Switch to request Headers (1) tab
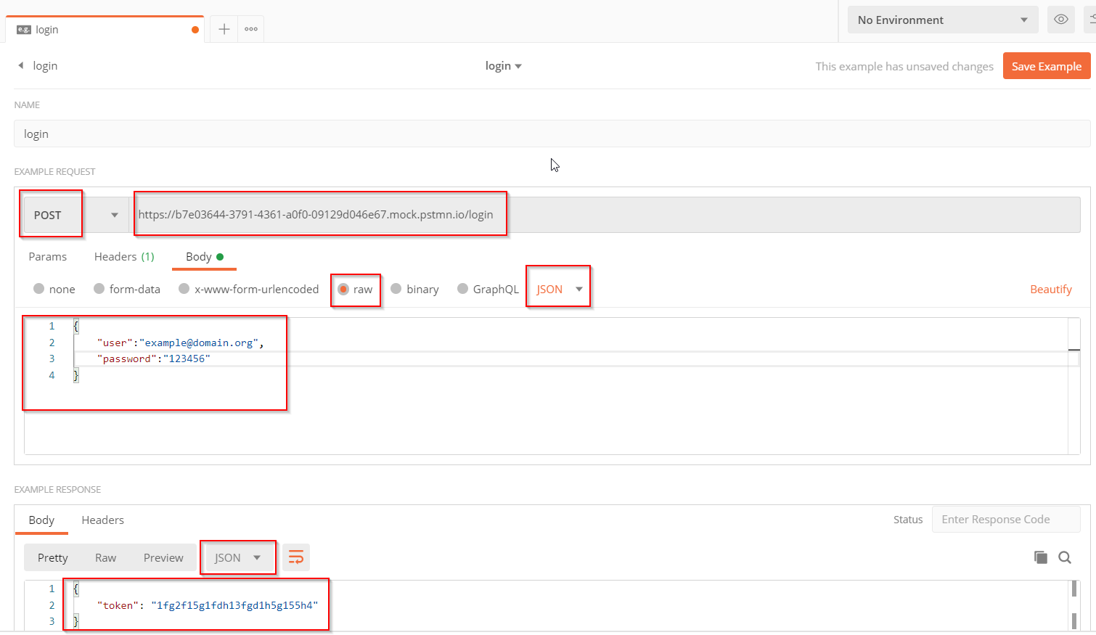 [x=124, y=257]
